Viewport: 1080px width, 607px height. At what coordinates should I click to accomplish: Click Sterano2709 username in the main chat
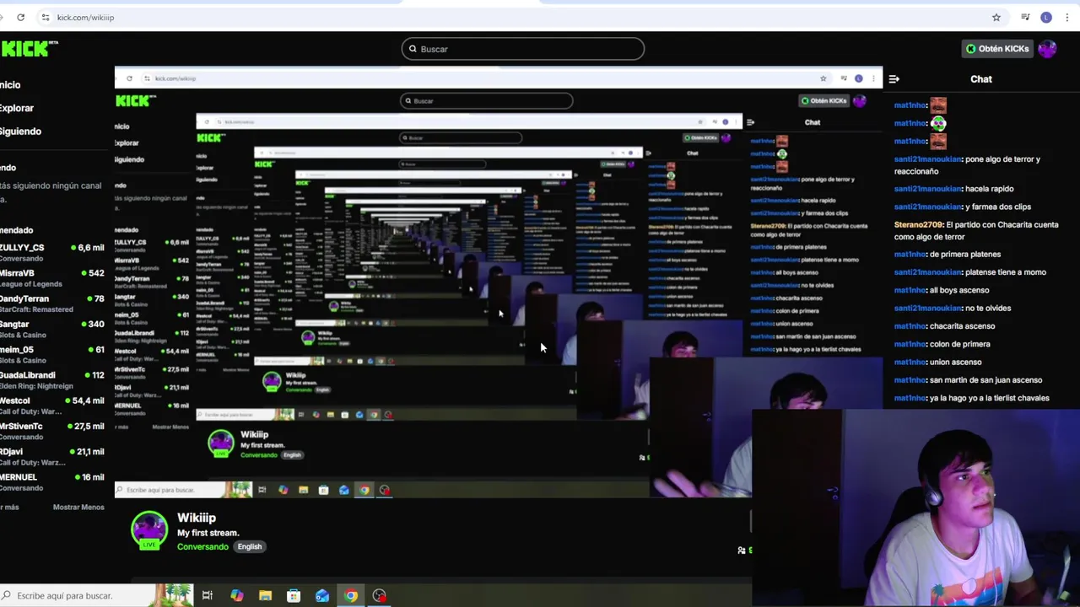[x=918, y=225]
